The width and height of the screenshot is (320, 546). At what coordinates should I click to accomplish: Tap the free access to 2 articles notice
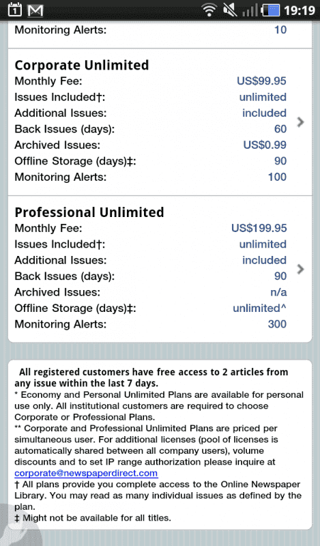point(151,377)
